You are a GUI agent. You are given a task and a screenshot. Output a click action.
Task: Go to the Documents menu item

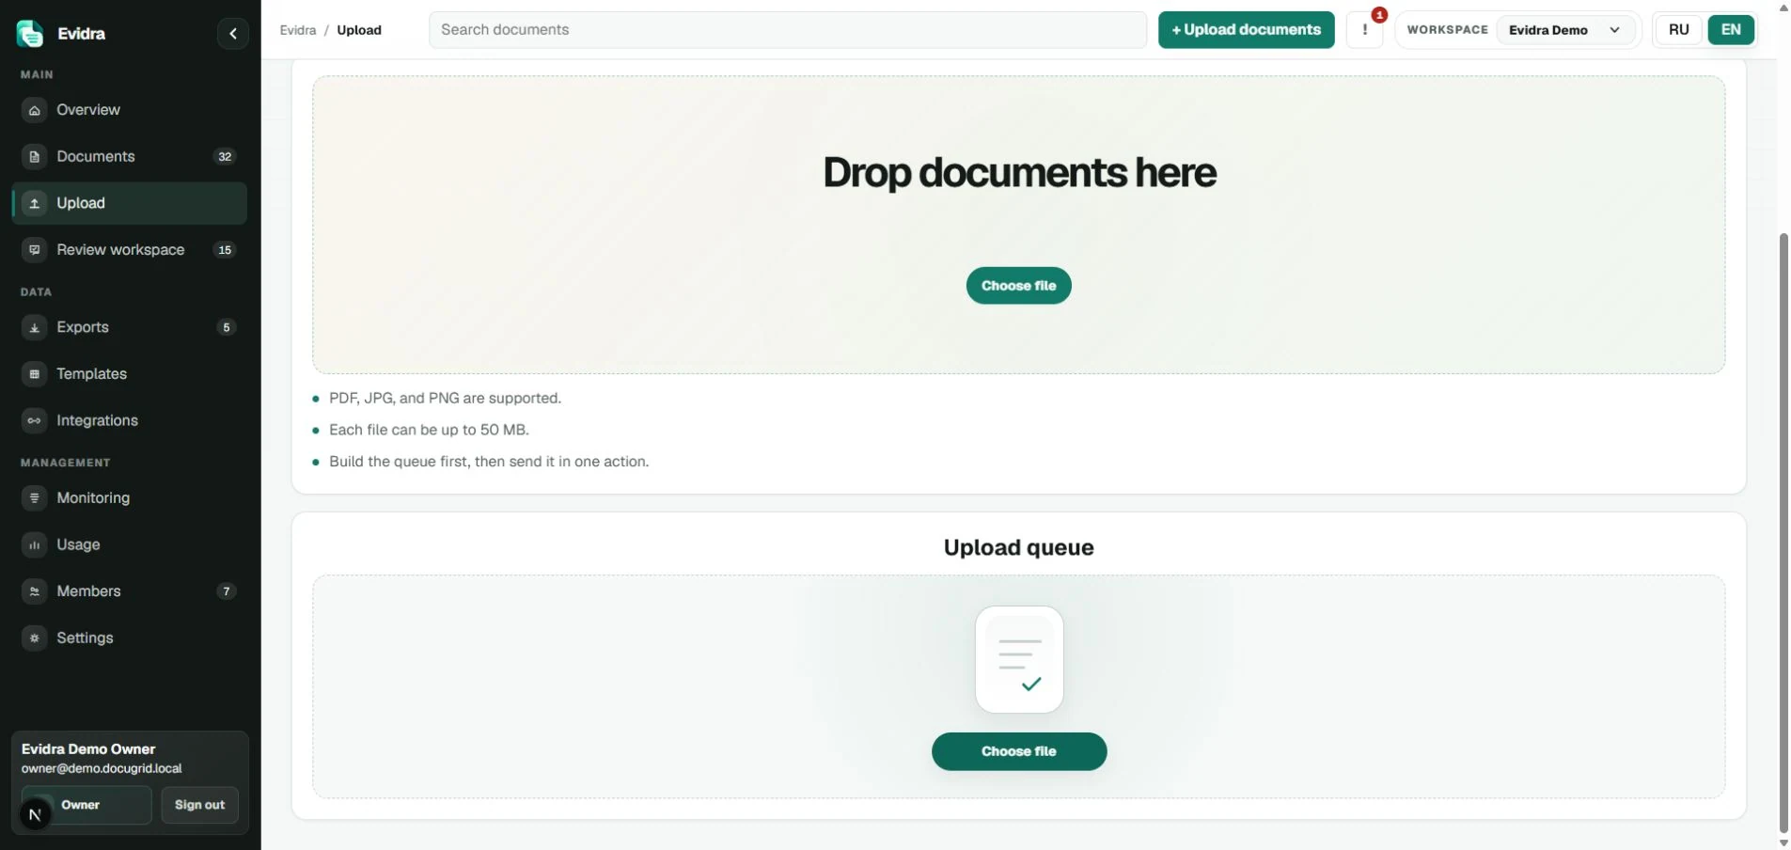click(129, 157)
